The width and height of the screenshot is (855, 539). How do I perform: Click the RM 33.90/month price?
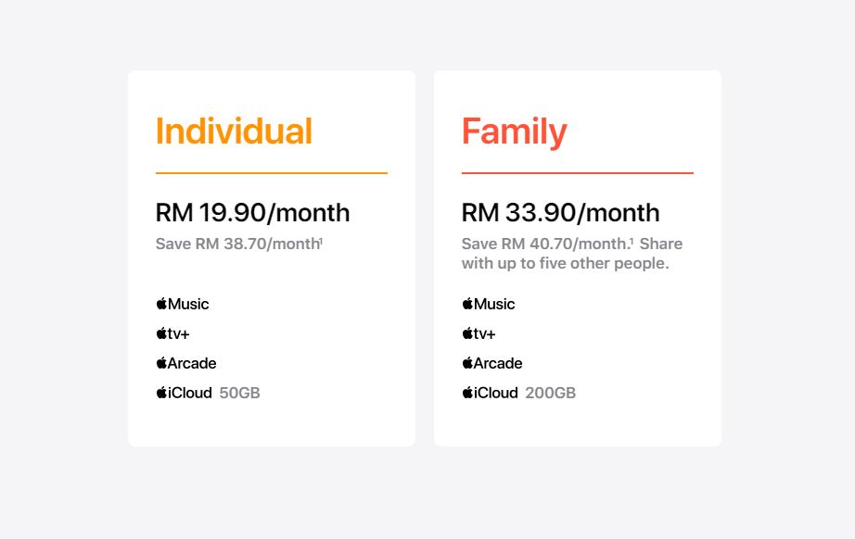(560, 213)
